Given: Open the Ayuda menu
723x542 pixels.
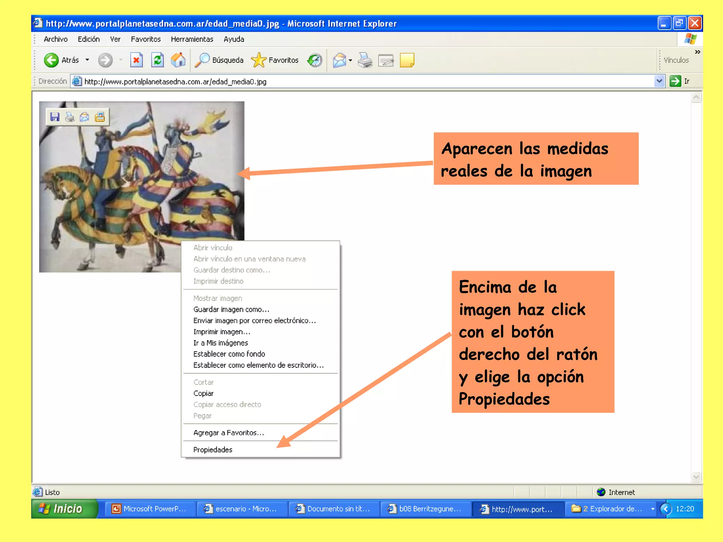Looking at the screenshot, I should click(x=234, y=39).
